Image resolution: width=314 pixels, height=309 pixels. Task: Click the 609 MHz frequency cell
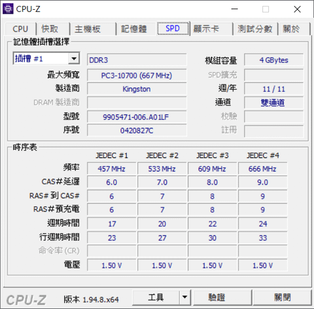click(212, 169)
